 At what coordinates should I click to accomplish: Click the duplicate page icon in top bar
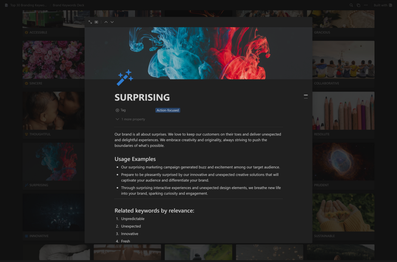pos(359,5)
